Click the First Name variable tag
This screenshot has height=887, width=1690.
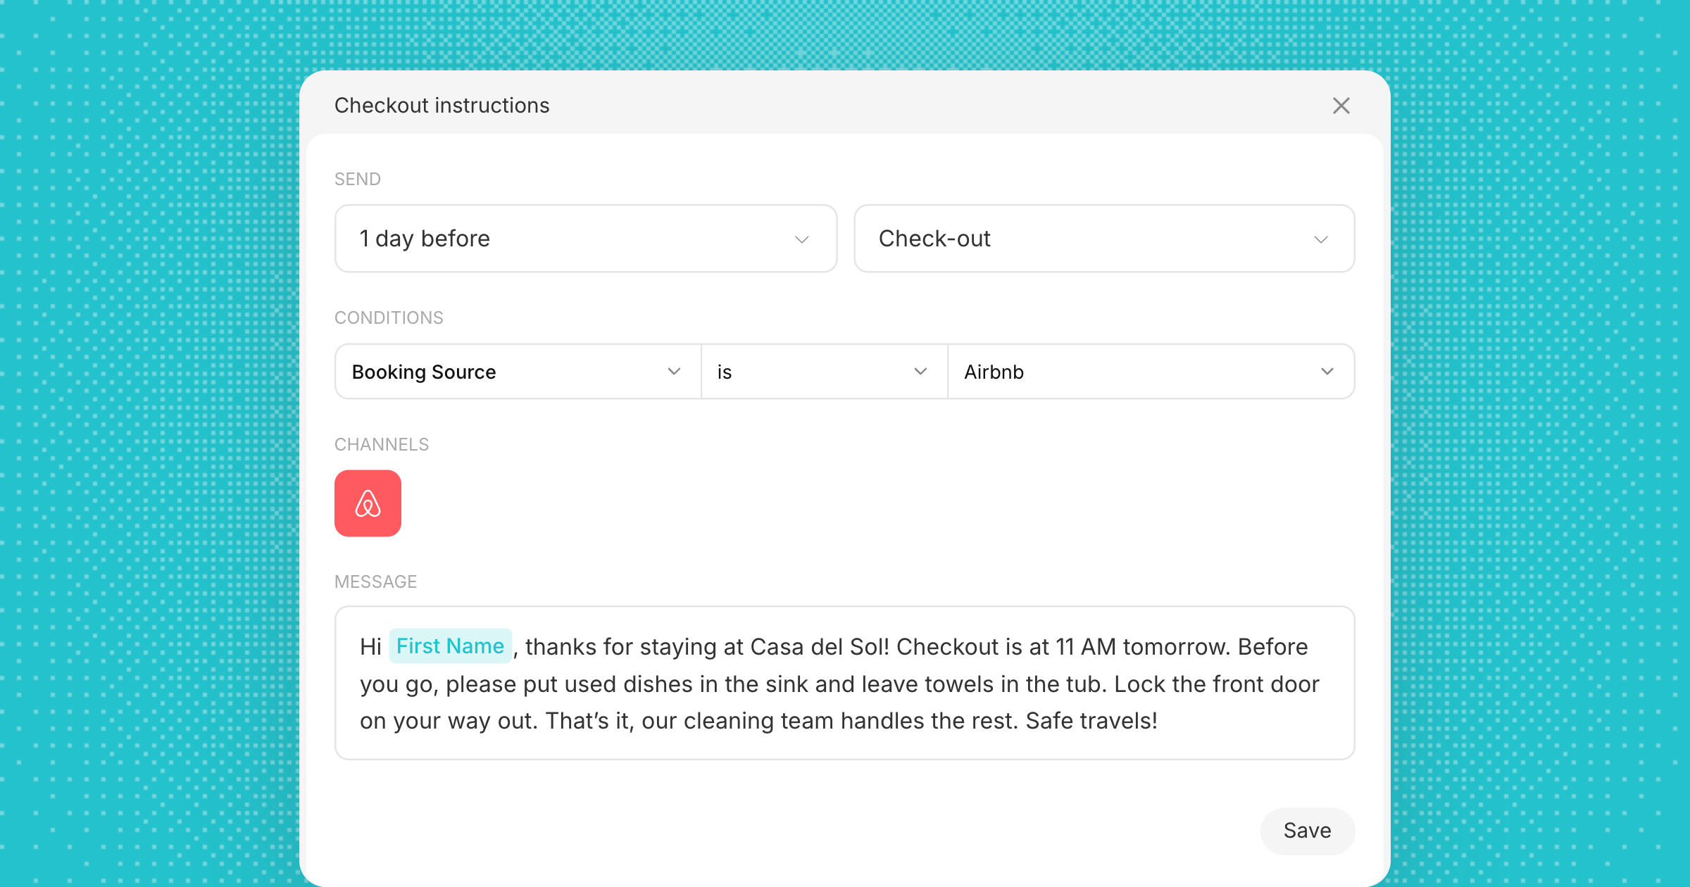click(451, 646)
